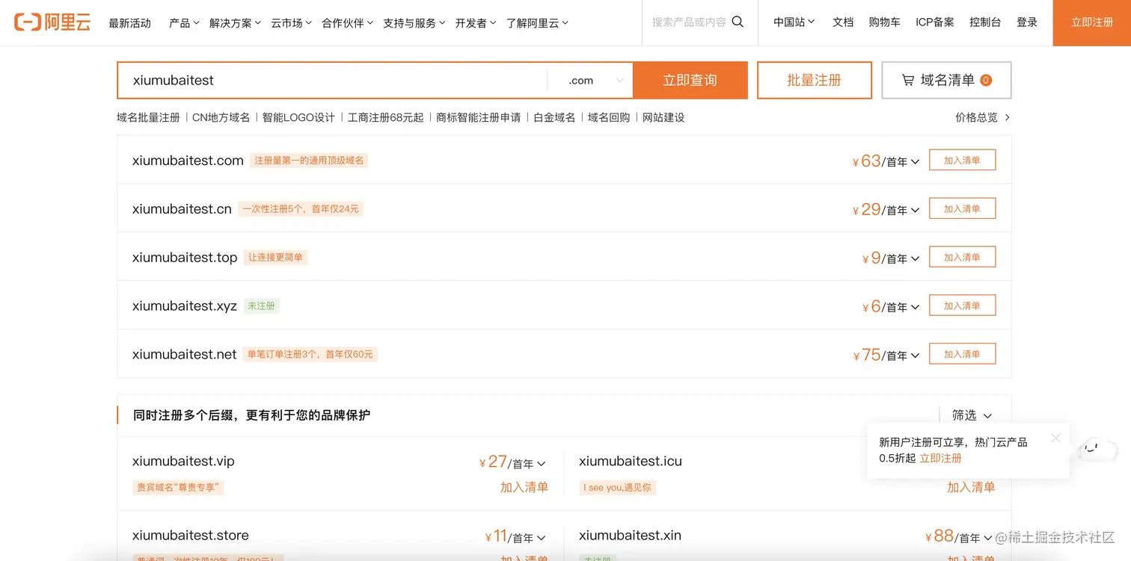Click 加入清单 for xiumubaitest.icu
Screen dimensions: 1131x561
[971, 487]
